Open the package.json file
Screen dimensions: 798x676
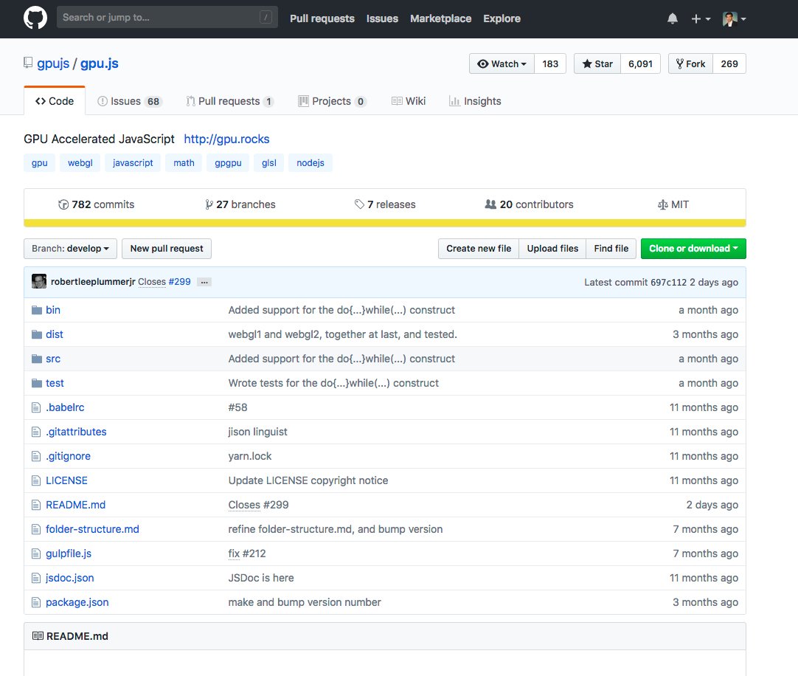(x=77, y=603)
